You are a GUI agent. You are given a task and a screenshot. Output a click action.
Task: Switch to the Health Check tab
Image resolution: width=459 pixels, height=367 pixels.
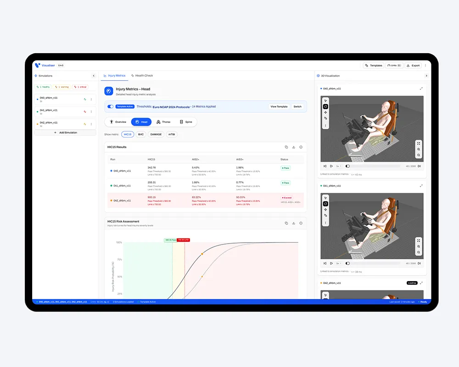click(x=142, y=76)
